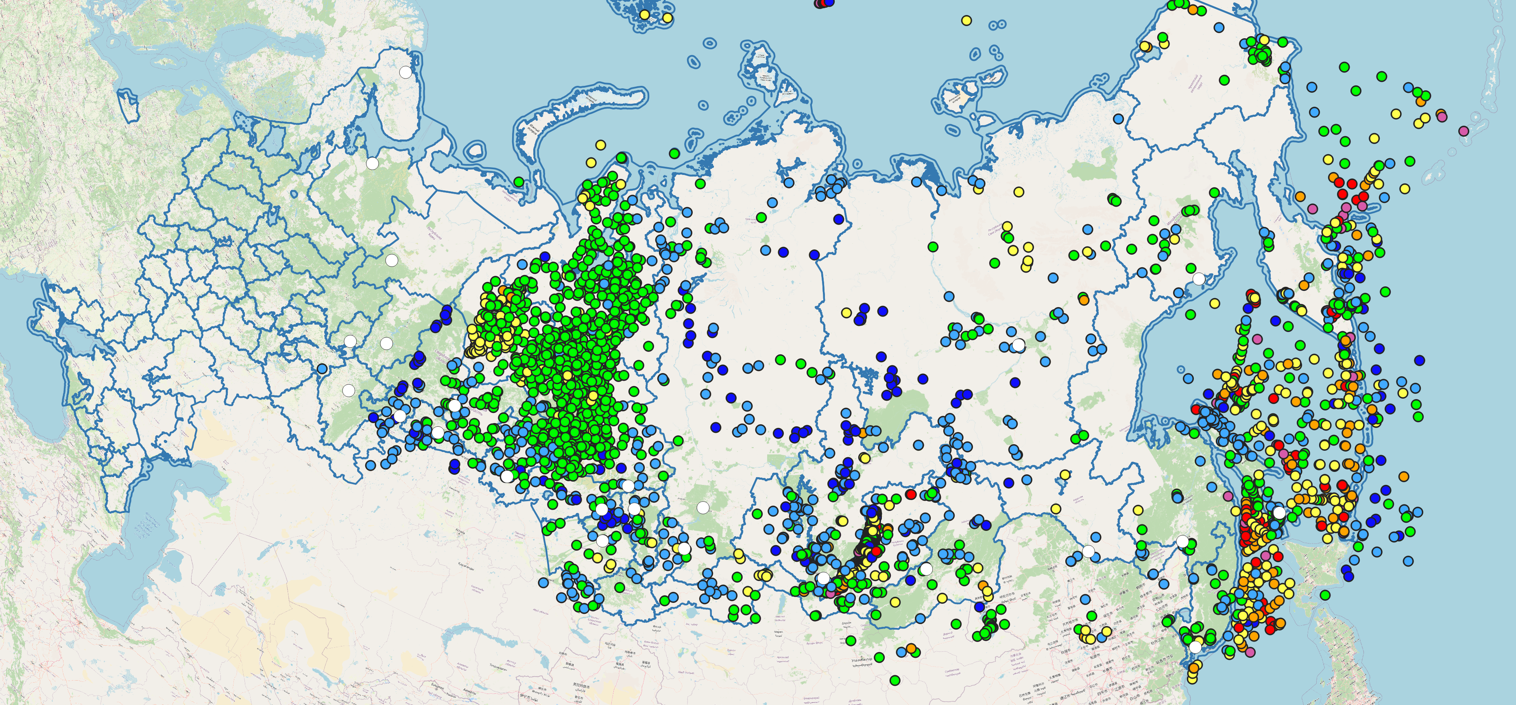Select the right yellow marker on Franz Josef Land
The image size is (1516, 705).
pos(667,18)
